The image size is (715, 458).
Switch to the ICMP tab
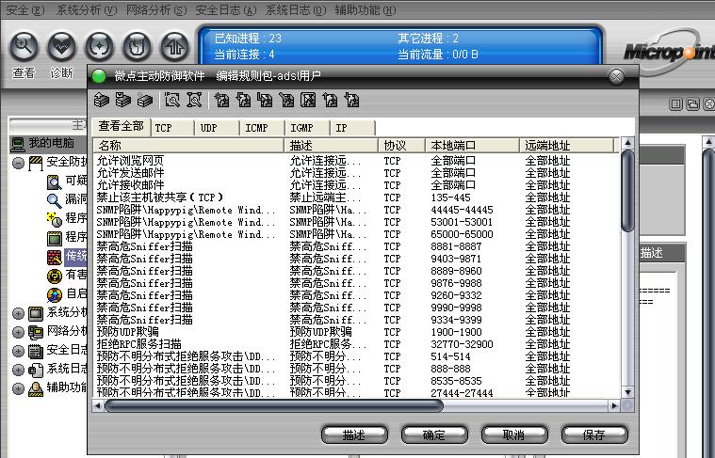(x=263, y=128)
